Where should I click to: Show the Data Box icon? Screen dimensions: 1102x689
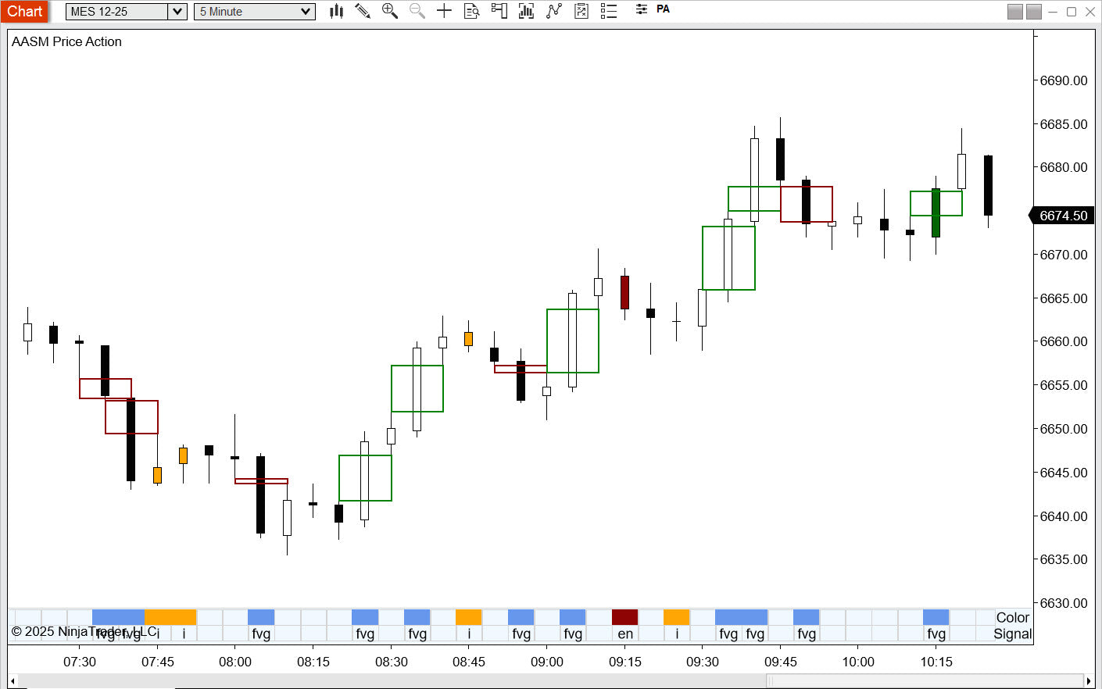tap(471, 11)
